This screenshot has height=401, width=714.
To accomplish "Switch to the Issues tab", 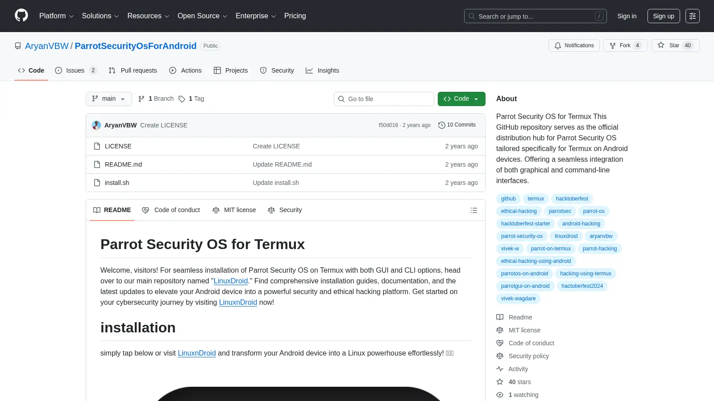I will pos(76,70).
